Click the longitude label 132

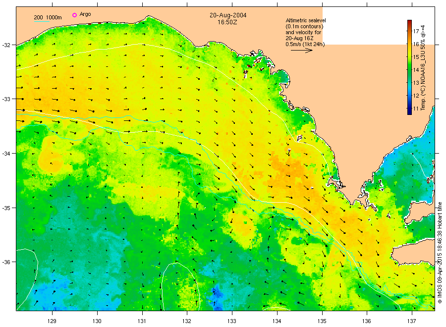(x=187, y=322)
